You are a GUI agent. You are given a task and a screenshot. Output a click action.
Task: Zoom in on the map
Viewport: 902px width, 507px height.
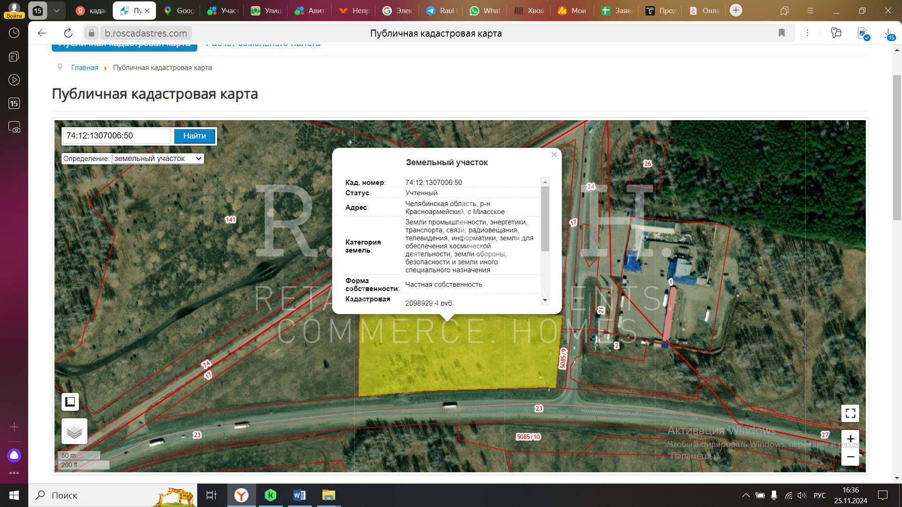coord(850,438)
